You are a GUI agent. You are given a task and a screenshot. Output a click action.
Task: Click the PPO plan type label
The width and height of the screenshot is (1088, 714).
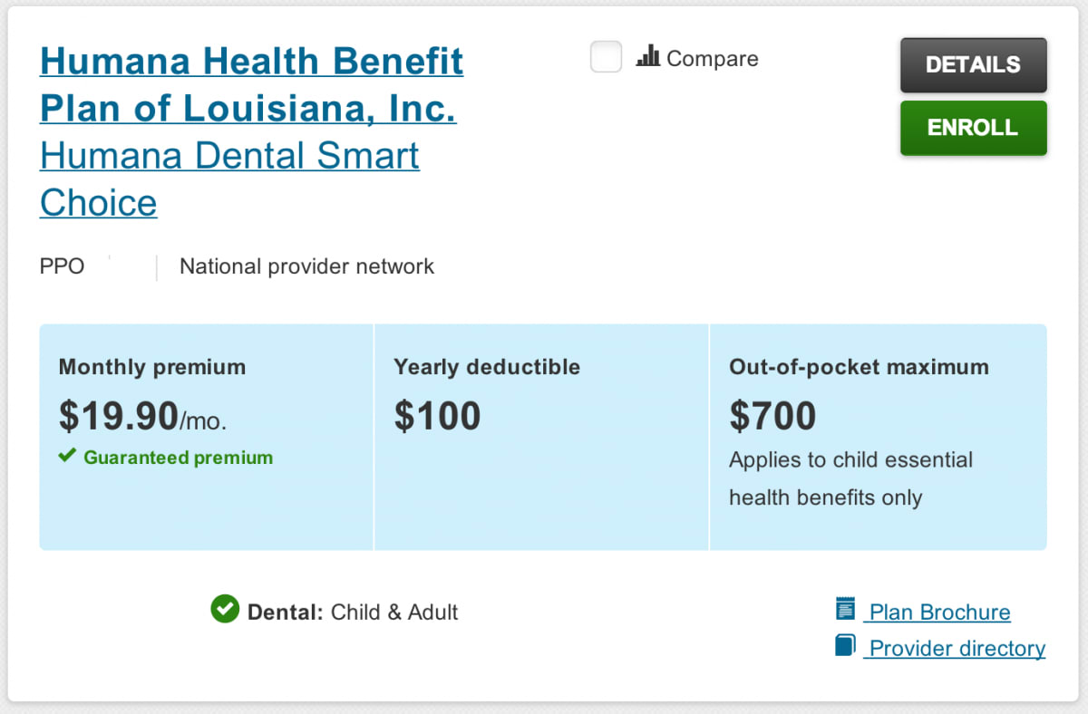(x=63, y=266)
